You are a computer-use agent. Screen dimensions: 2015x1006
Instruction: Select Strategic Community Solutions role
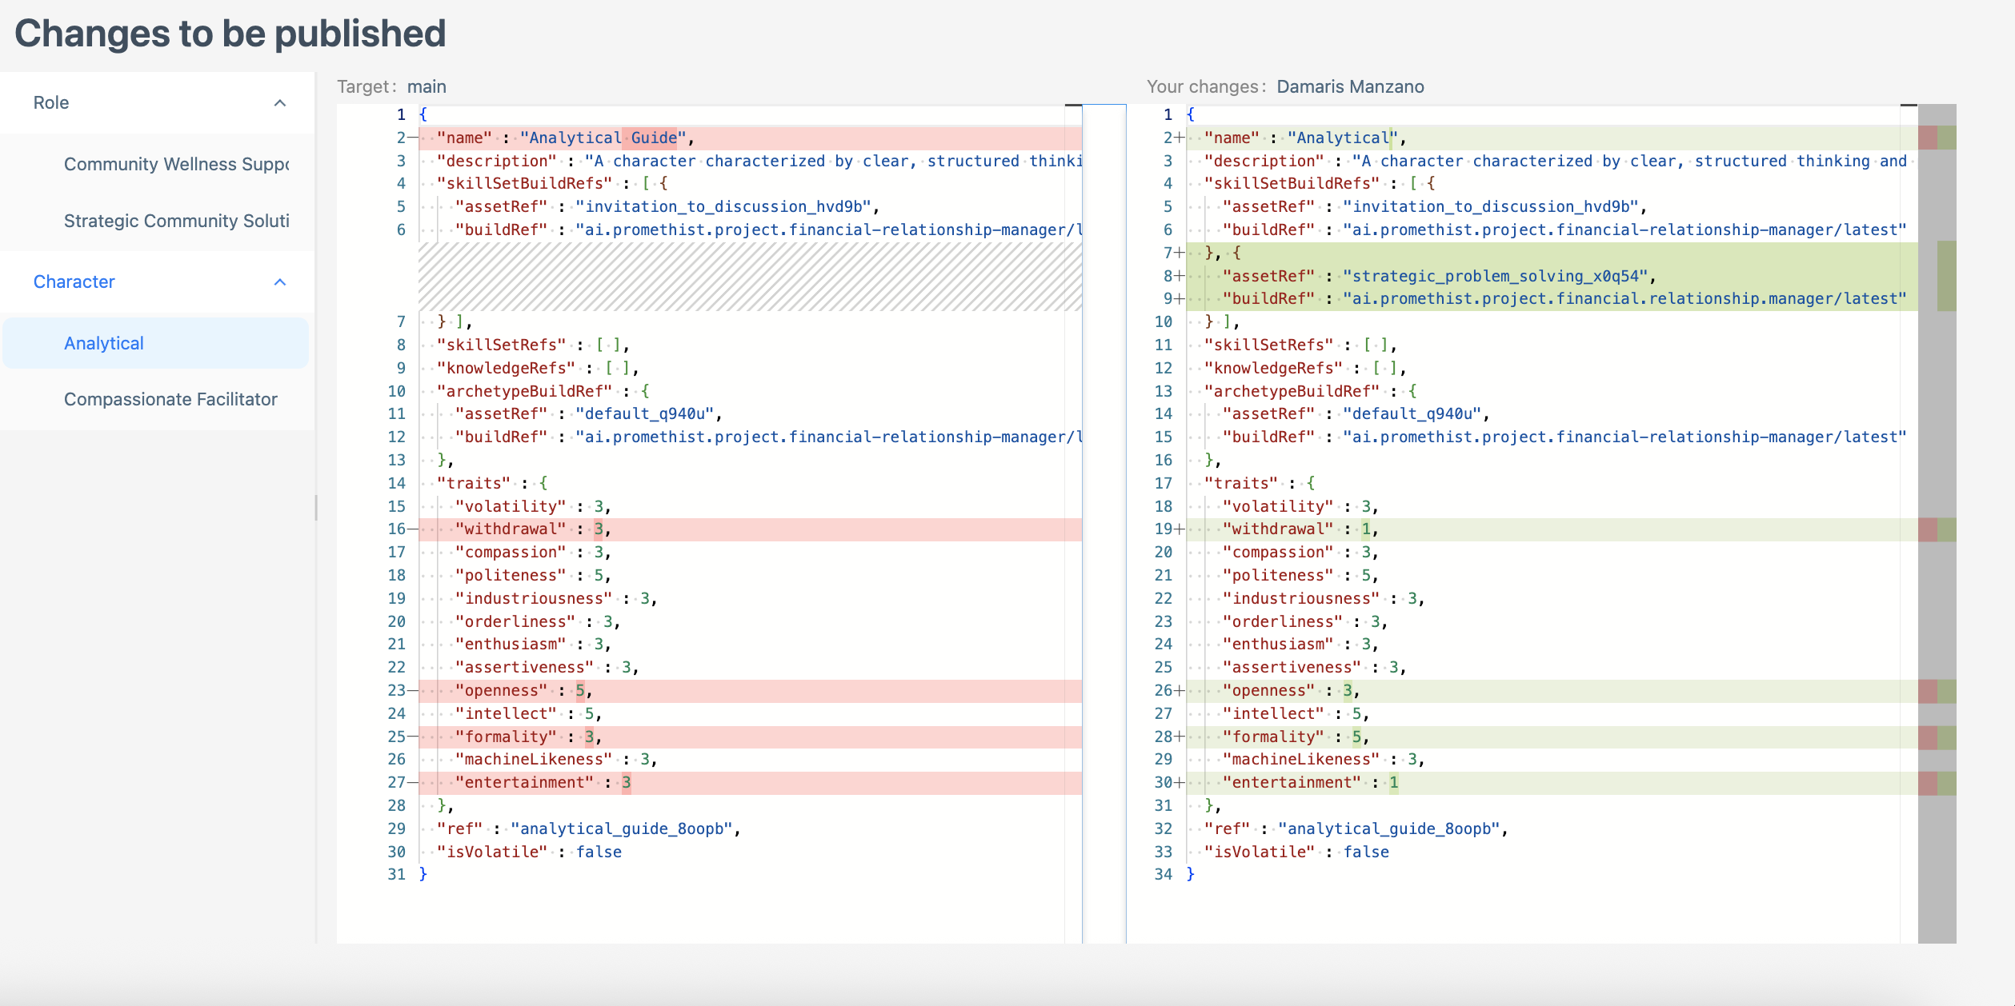coord(176,221)
